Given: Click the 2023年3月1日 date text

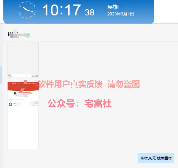Looking at the screenshot, I should coord(120,14).
